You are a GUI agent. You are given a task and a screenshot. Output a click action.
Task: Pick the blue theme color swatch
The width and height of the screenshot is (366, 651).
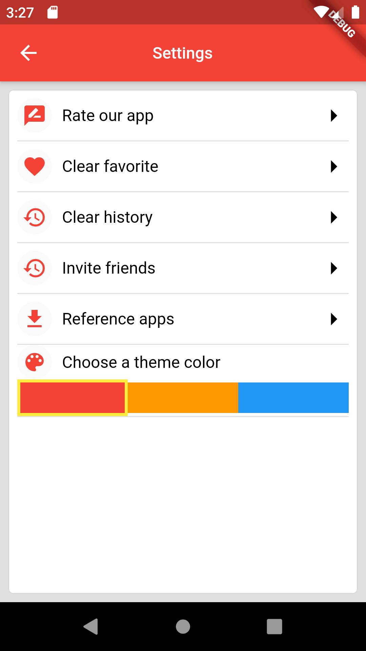pos(293,398)
